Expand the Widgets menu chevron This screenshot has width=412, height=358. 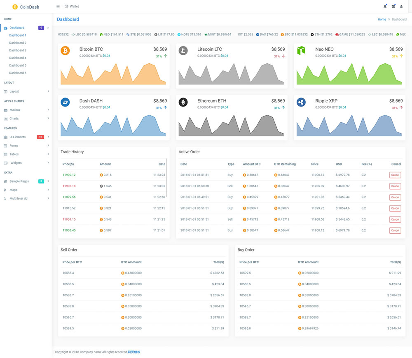(48, 163)
